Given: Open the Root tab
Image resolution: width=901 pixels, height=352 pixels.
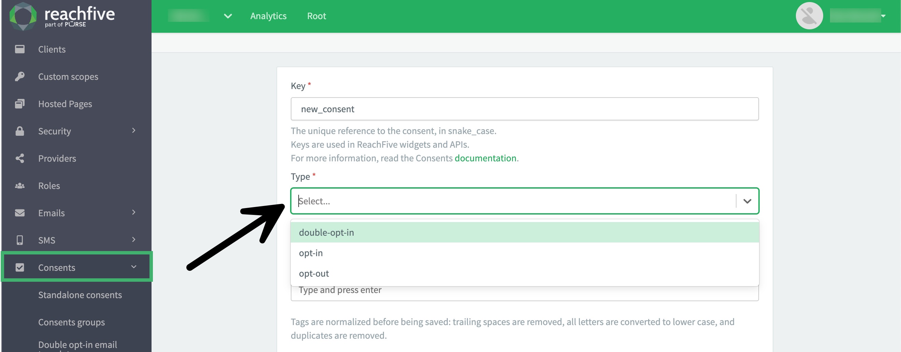Looking at the screenshot, I should click(316, 16).
